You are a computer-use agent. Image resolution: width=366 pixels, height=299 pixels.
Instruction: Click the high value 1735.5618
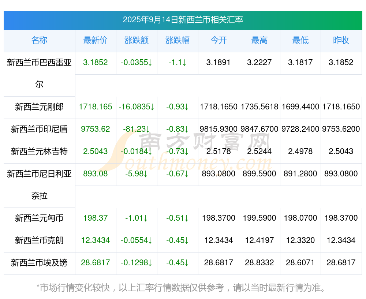(259, 106)
